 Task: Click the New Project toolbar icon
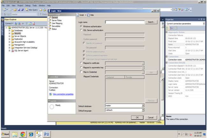tap(5, 10)
